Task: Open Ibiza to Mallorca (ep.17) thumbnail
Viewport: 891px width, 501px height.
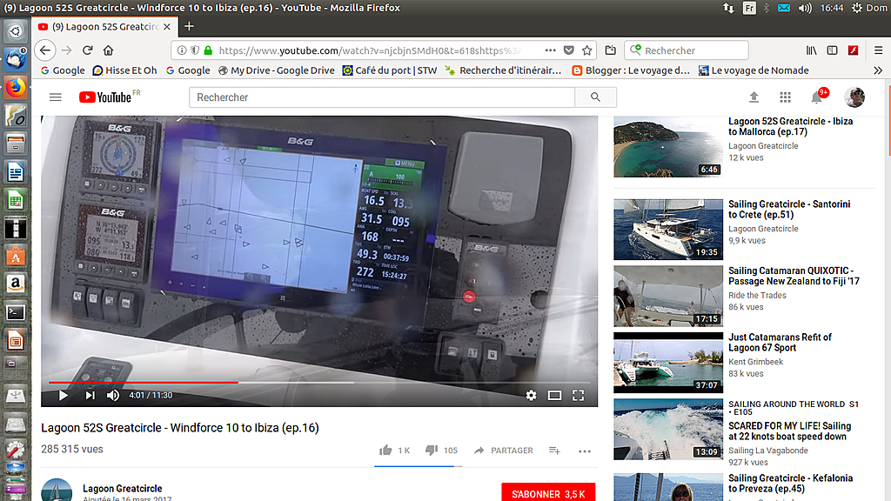Action: click(x=668, y=146)
